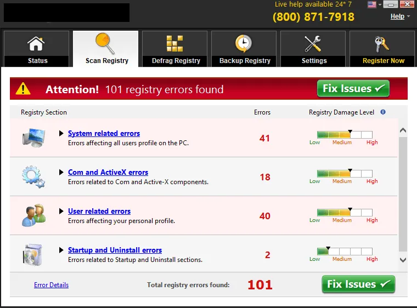Click the System errors damage level meter
This screenshot has width=417, height=308.
[x=345, y=134]
